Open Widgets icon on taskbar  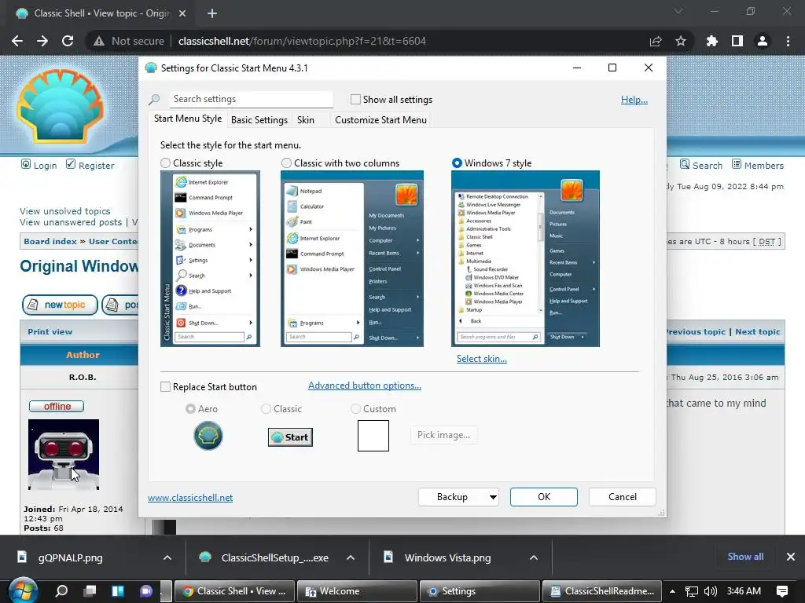click(x=118, y=591)
